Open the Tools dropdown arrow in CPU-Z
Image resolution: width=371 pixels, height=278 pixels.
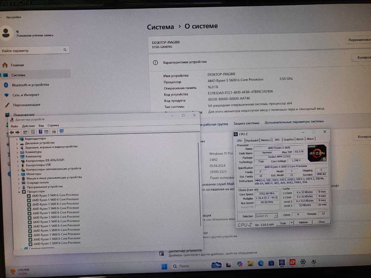tap(292, 223)
